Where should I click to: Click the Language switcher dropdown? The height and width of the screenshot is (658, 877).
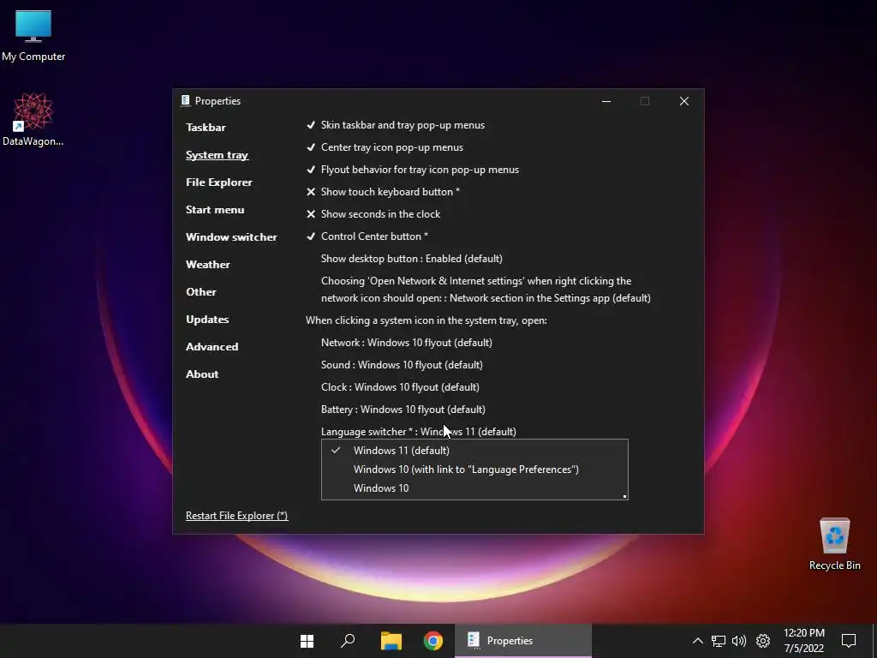[418, 432]
